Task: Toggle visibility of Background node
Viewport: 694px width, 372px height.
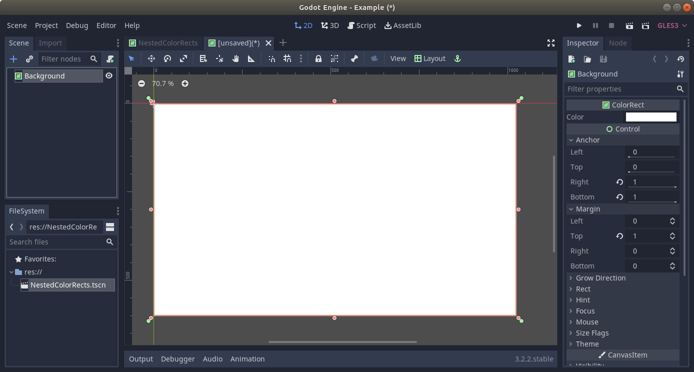Action: pyautogui.click(x=109, y=75)
